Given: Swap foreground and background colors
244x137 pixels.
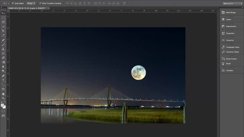Looking at the screenshot, I should (x=5, y=102).
